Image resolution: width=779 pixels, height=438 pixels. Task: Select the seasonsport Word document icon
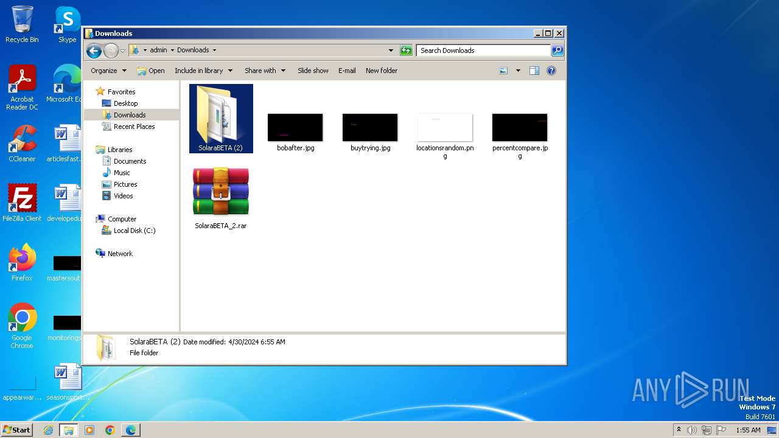(67, 382)
